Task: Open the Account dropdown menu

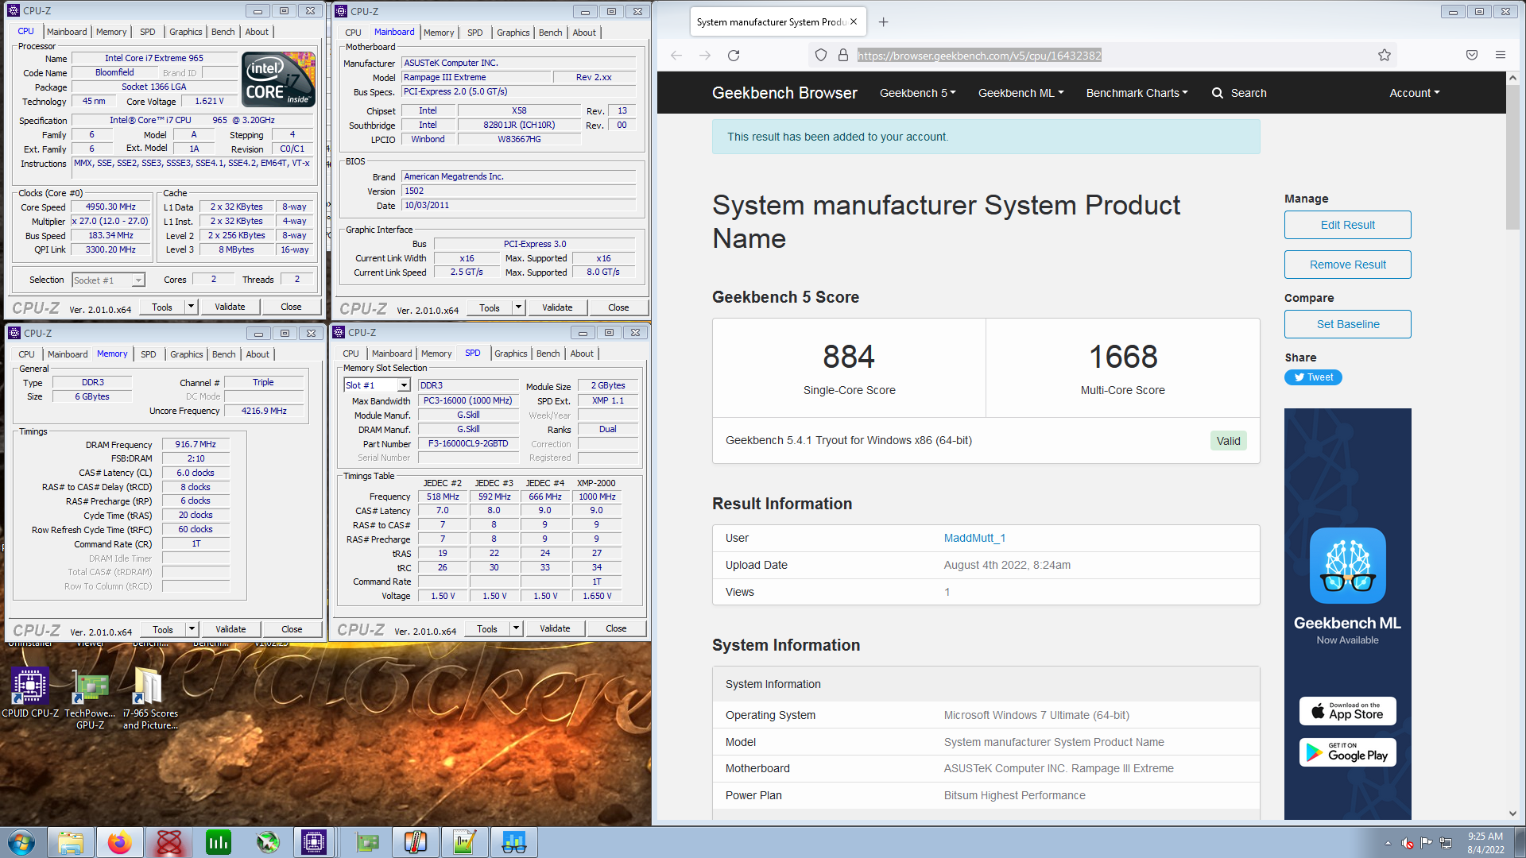Action: [1414, 93]
